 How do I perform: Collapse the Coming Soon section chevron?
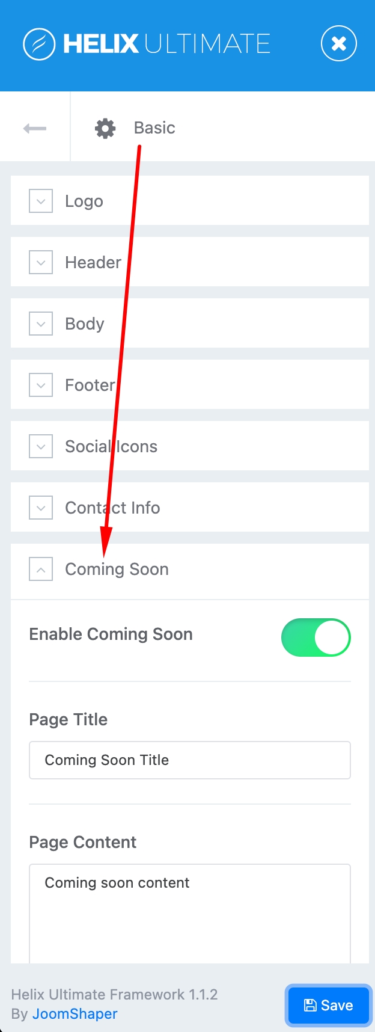click(x=41, y=569)
